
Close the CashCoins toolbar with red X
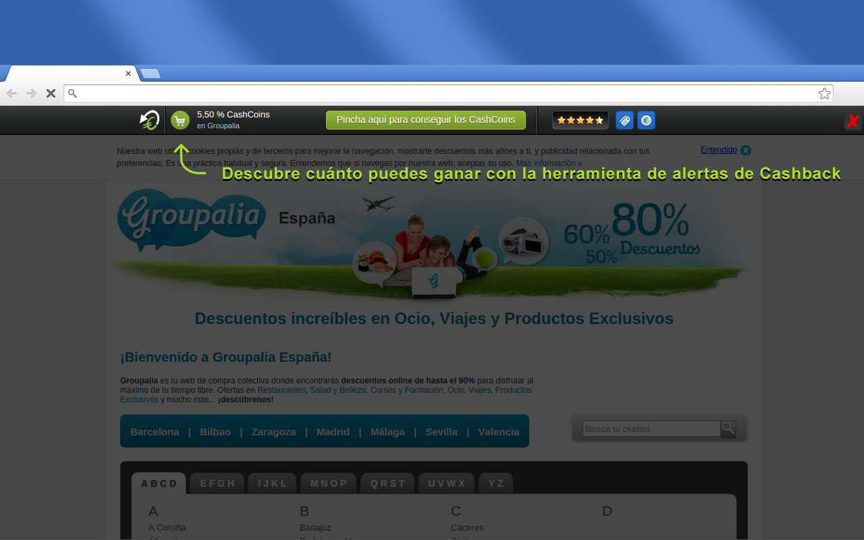coord(853,122)
